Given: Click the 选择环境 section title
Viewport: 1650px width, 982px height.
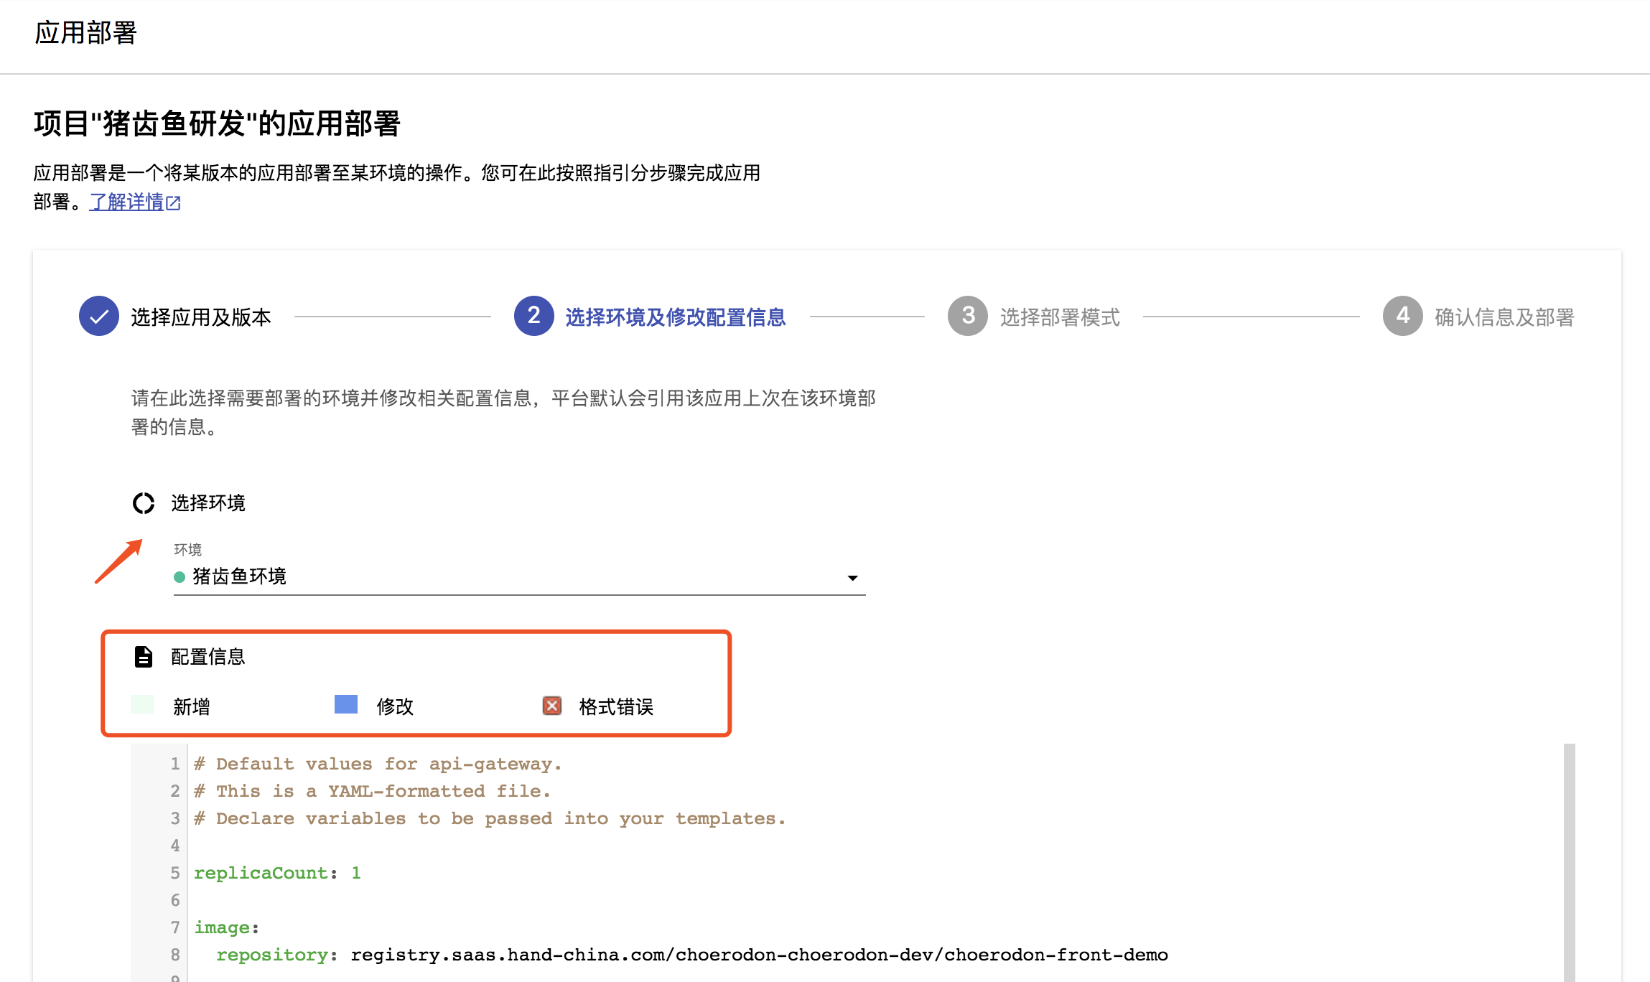Looking at the screenshot, I should tap(208, 502).
